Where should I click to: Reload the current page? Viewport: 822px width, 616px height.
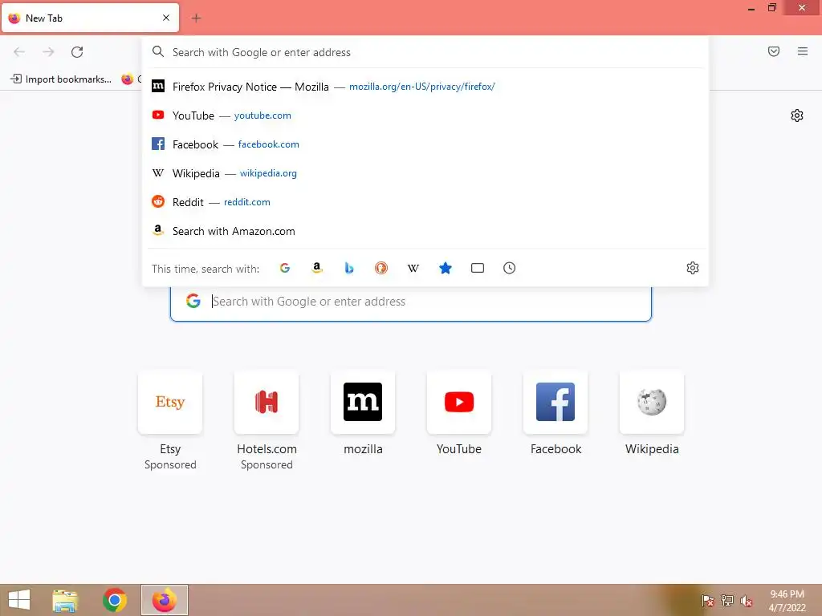click(77, 52)
